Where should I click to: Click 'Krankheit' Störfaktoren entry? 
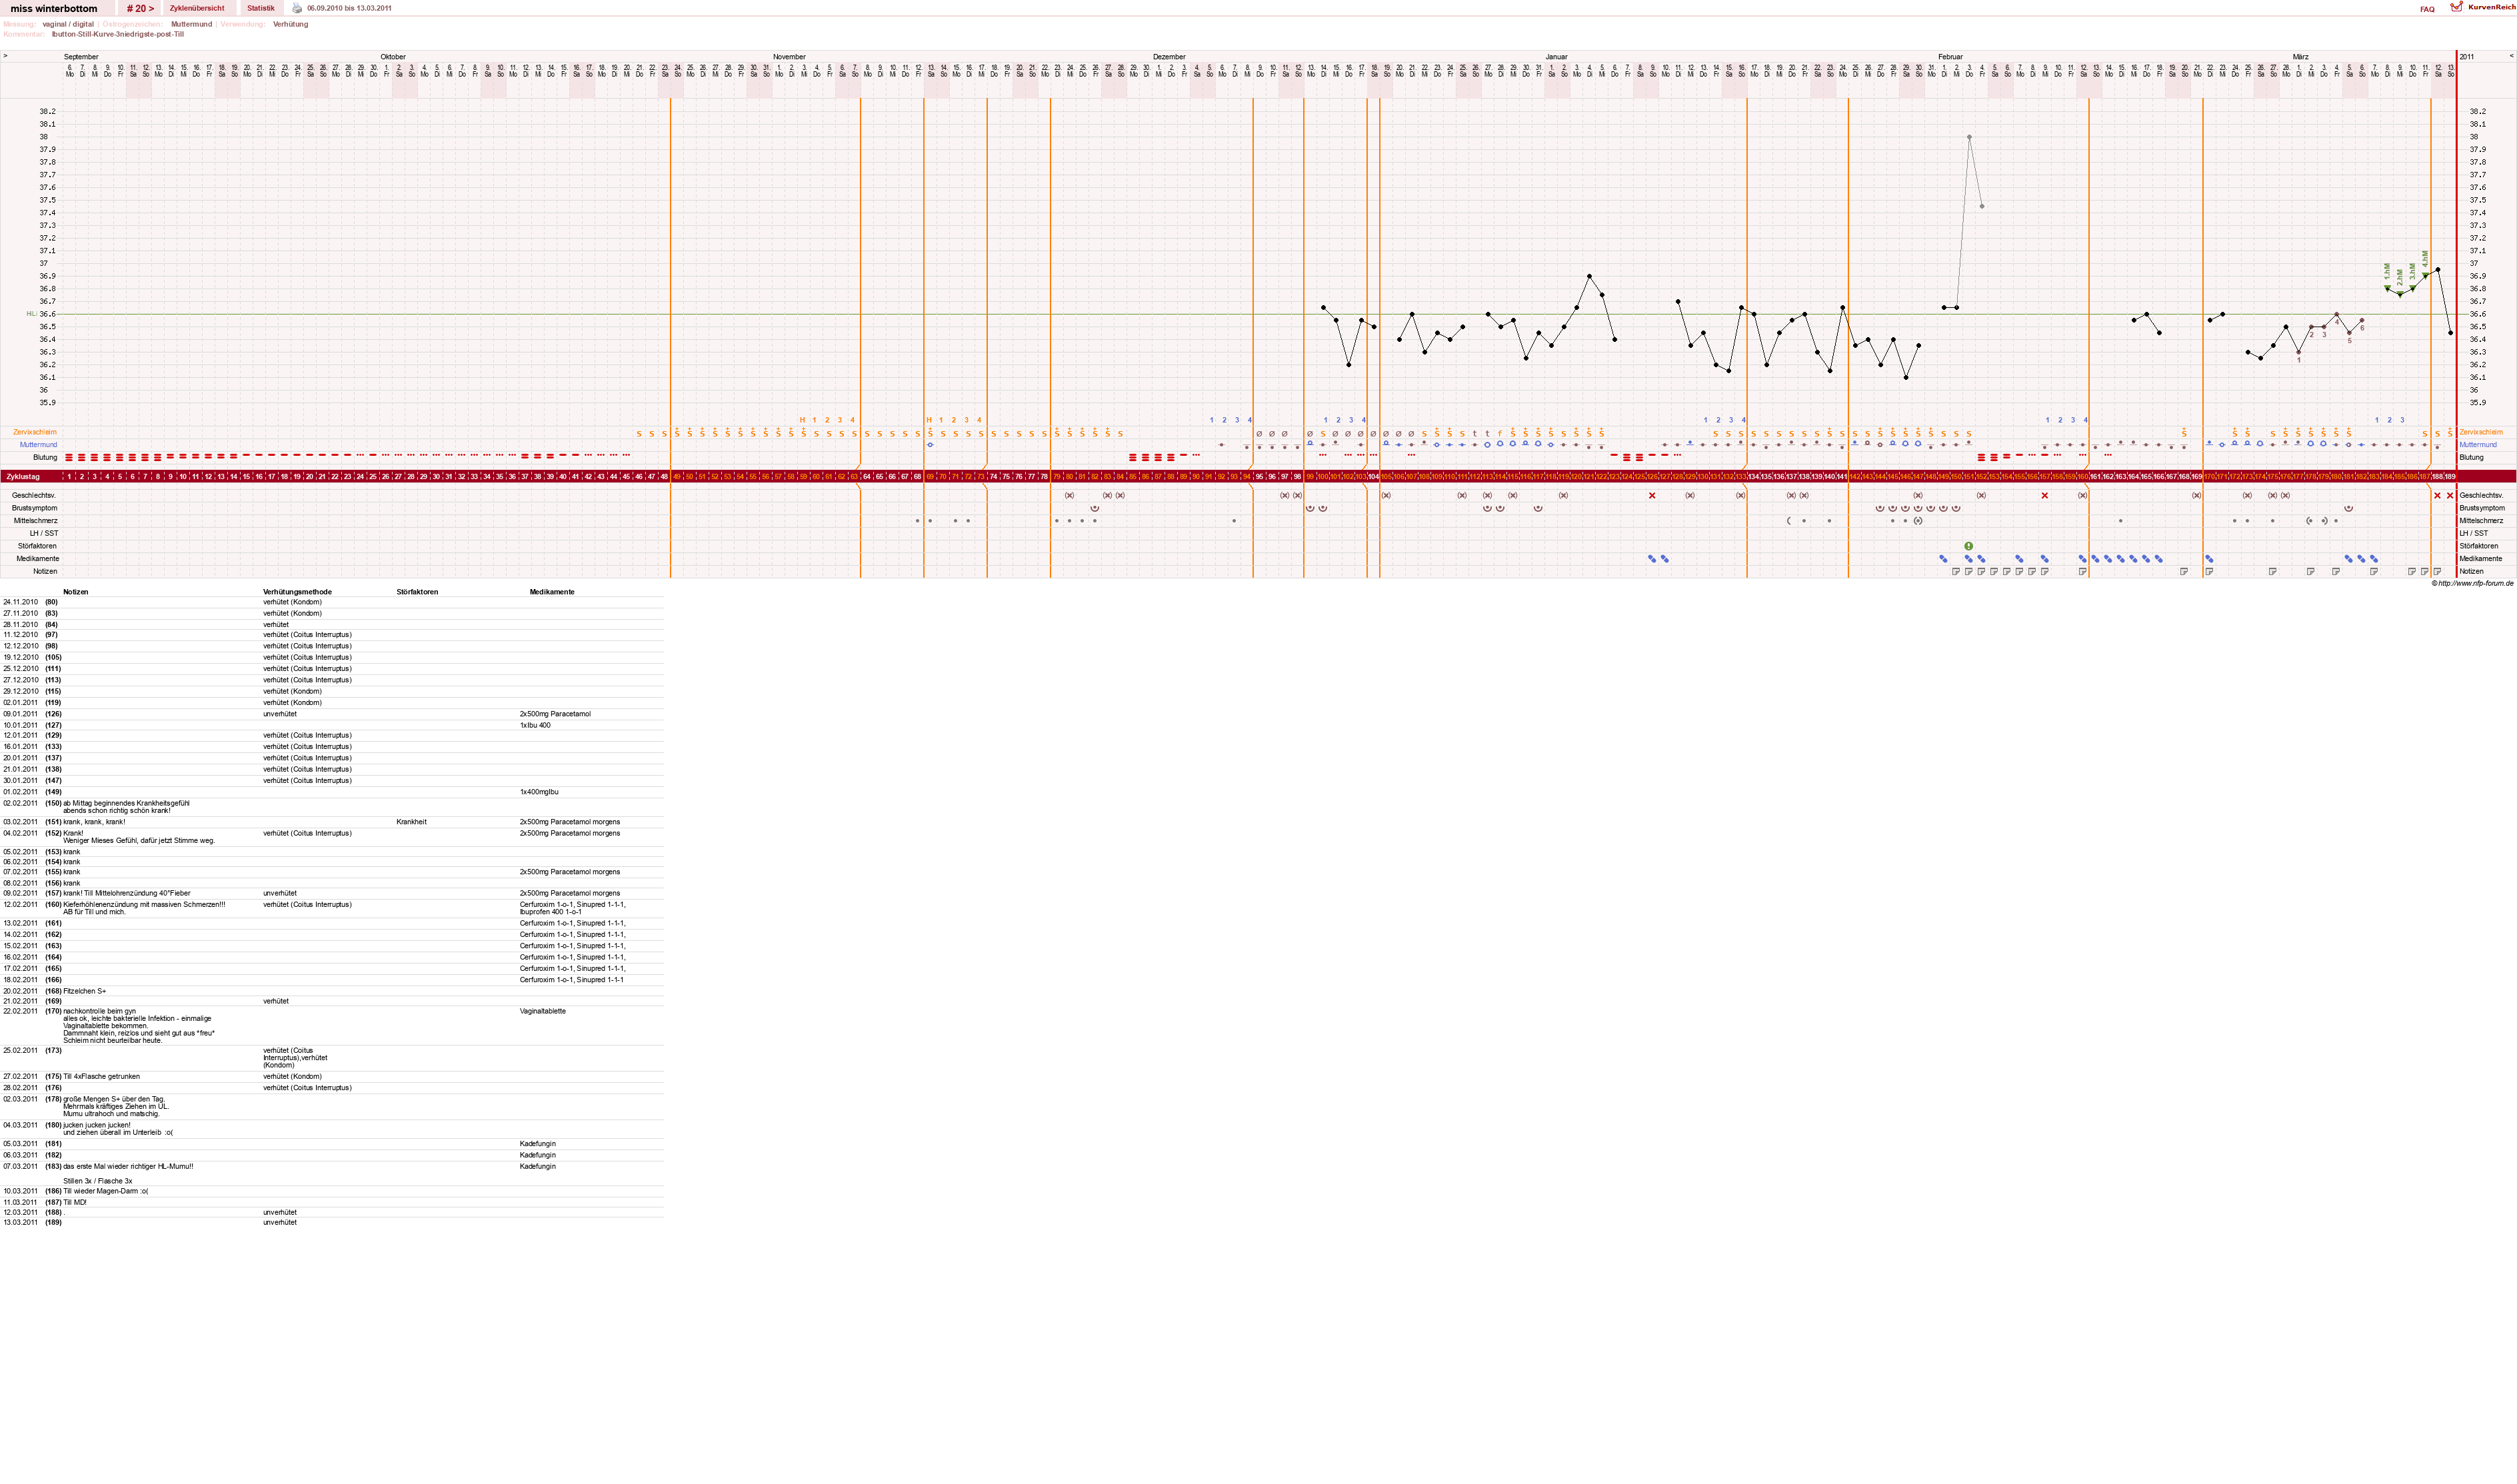click(411, 822)
